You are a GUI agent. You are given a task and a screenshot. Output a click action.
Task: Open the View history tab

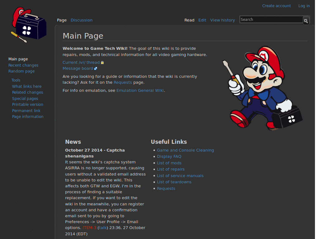[222, 20]
